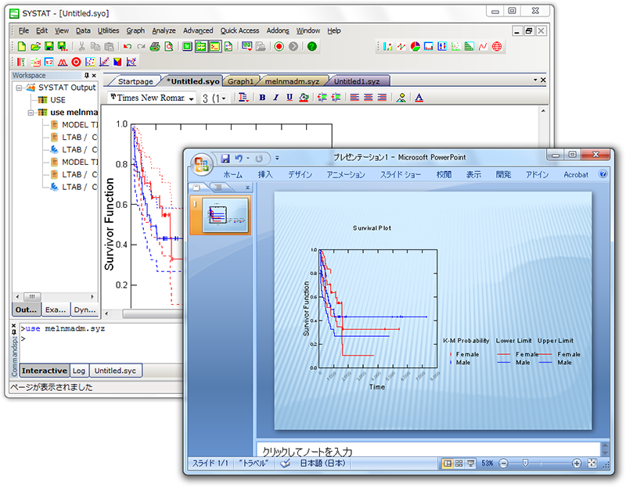Switch to the melnmadm.syz tab

point(293,81)
